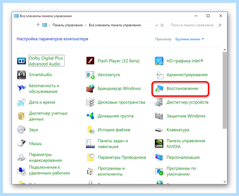Click the Мышь mouse icon
The width and height of the screenshot is (239, 196).
click(x=22, y=143)
